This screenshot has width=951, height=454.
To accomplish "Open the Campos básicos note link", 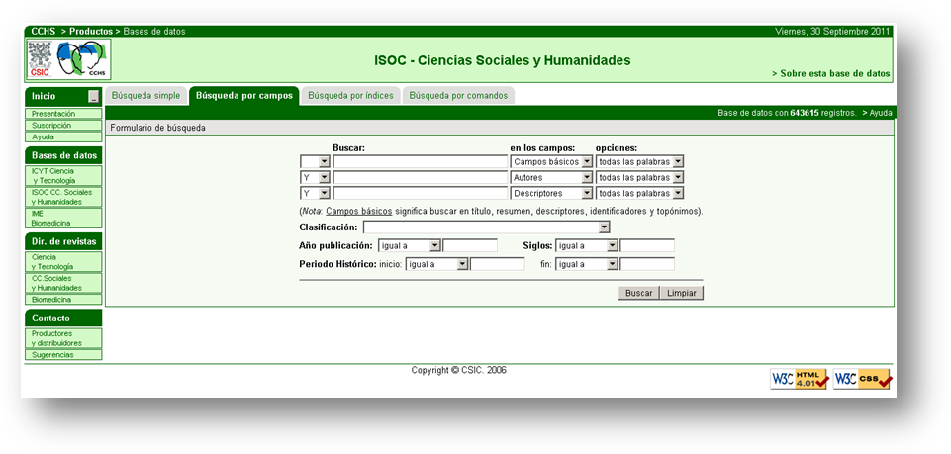I will click(359, 212).
